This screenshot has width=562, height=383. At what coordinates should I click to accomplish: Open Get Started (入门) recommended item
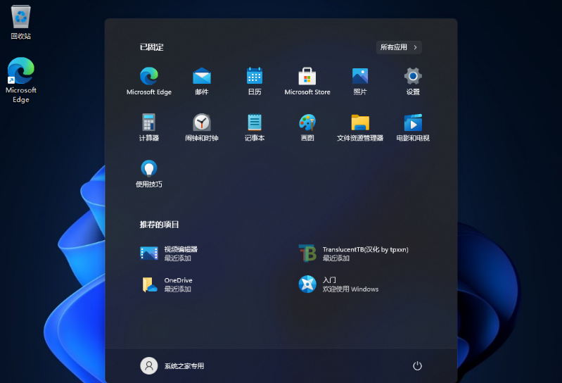click(x=338, y=284)
